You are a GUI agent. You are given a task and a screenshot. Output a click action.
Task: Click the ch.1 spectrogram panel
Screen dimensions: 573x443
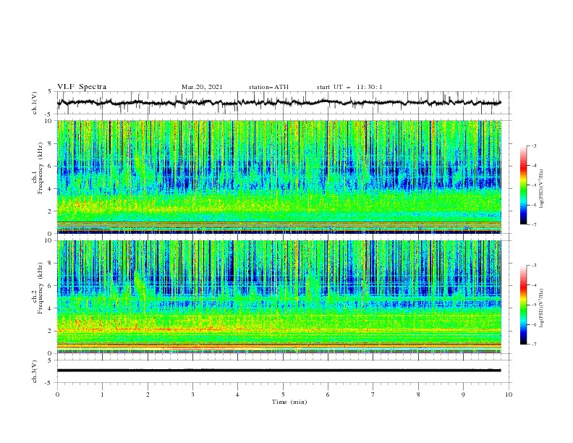(x=279, y=177)
